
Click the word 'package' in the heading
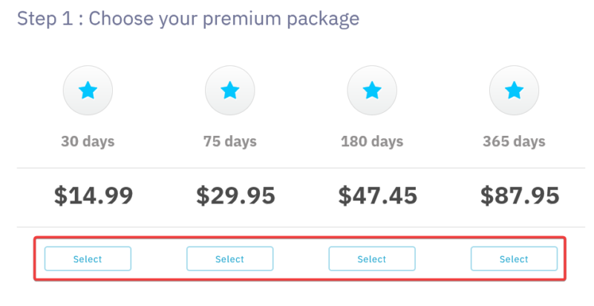[x=323, y=19]
